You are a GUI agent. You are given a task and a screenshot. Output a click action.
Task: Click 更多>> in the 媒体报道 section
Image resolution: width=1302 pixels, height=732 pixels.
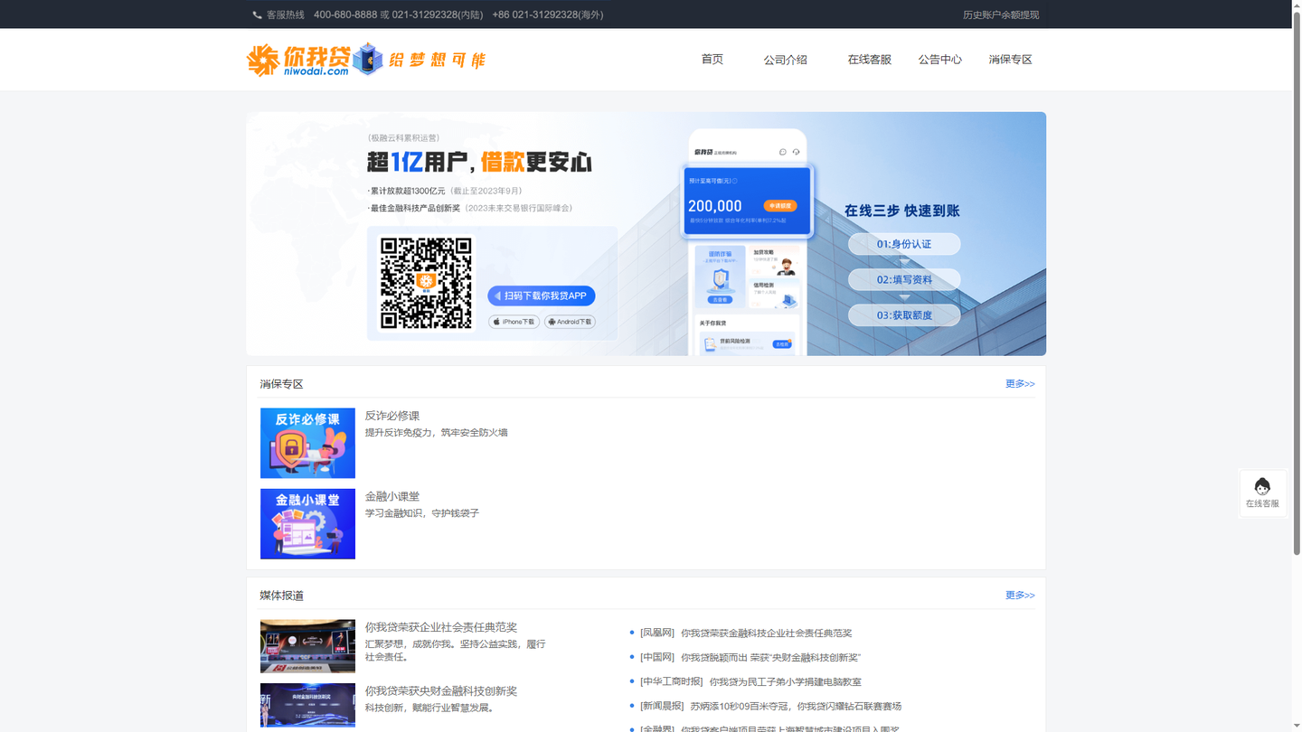(x=1020, y=596)
